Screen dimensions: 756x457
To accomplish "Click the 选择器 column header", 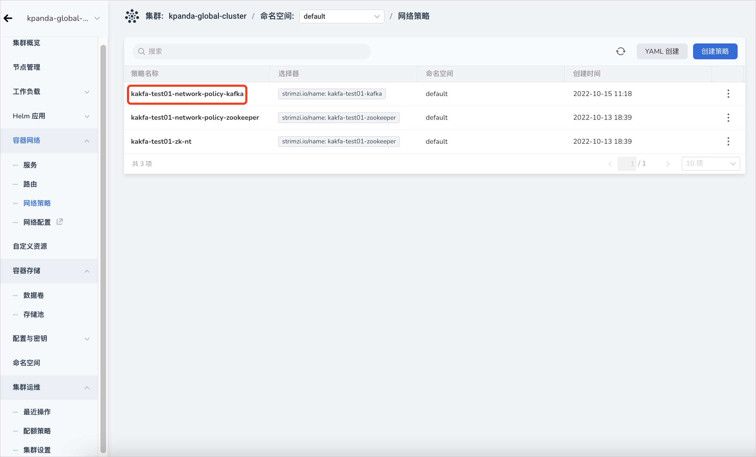I will tap(289, 74).
